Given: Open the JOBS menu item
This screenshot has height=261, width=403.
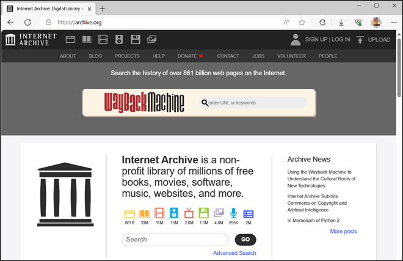Looking at the screenshot, I should (258, 56).
